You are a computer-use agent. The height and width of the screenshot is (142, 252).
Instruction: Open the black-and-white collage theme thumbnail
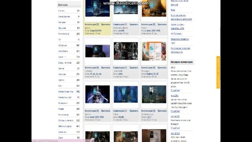pos(126,51)
